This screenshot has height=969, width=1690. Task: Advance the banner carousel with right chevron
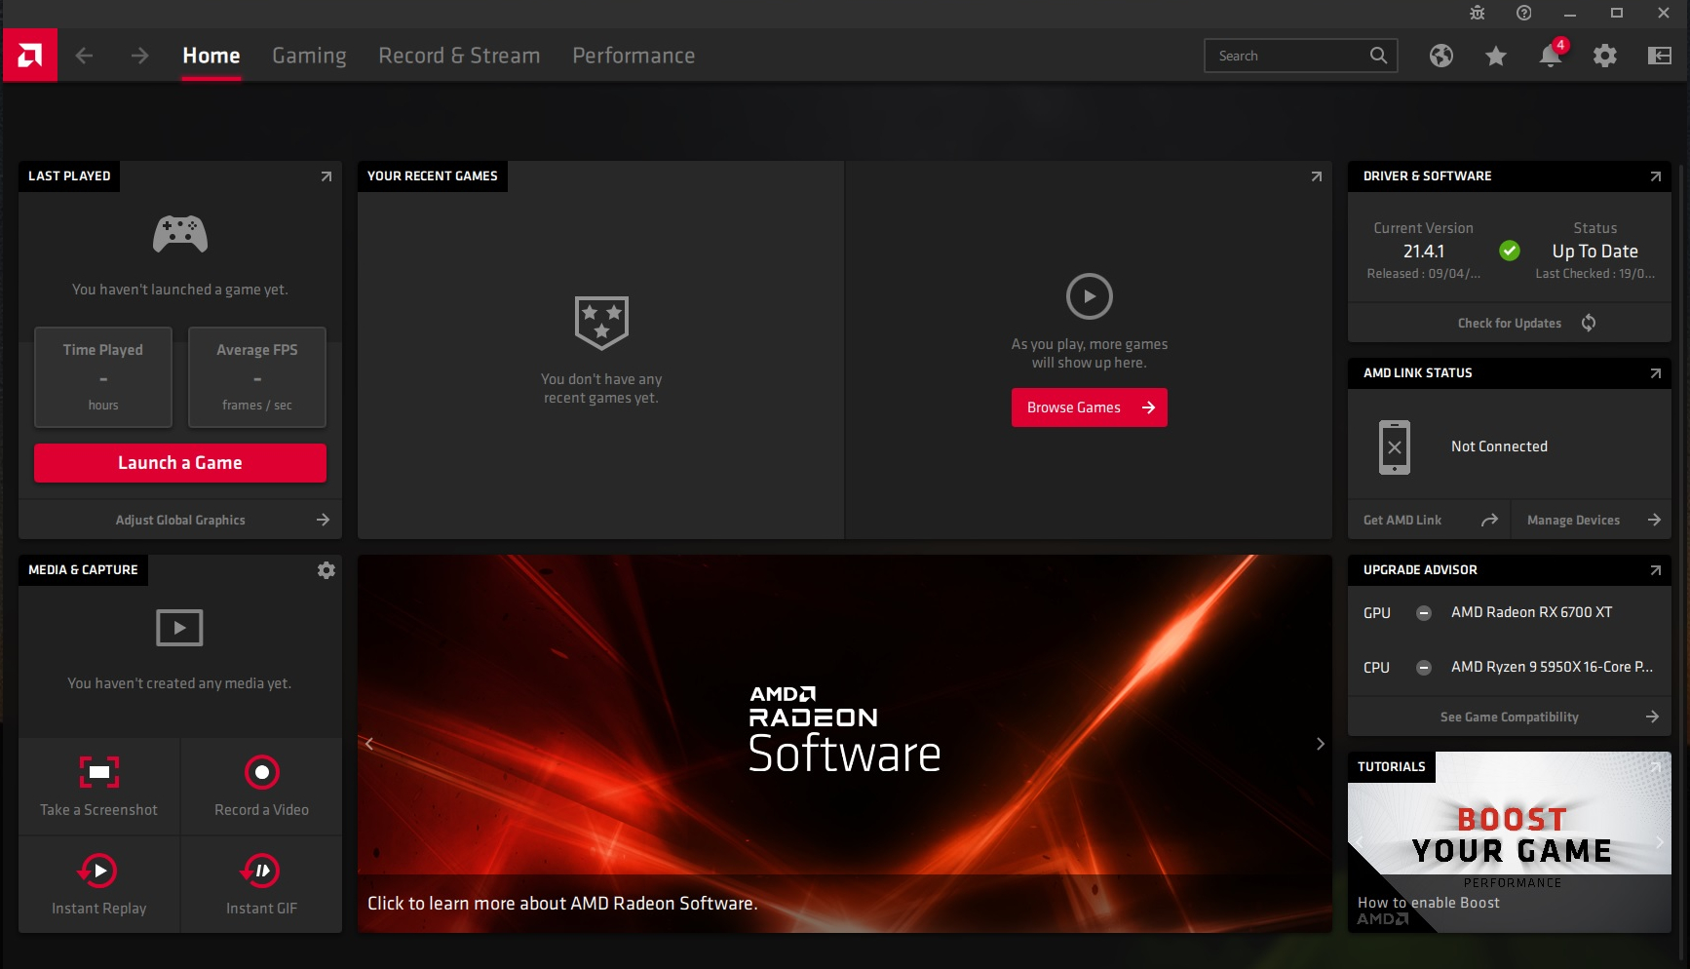1321,744
